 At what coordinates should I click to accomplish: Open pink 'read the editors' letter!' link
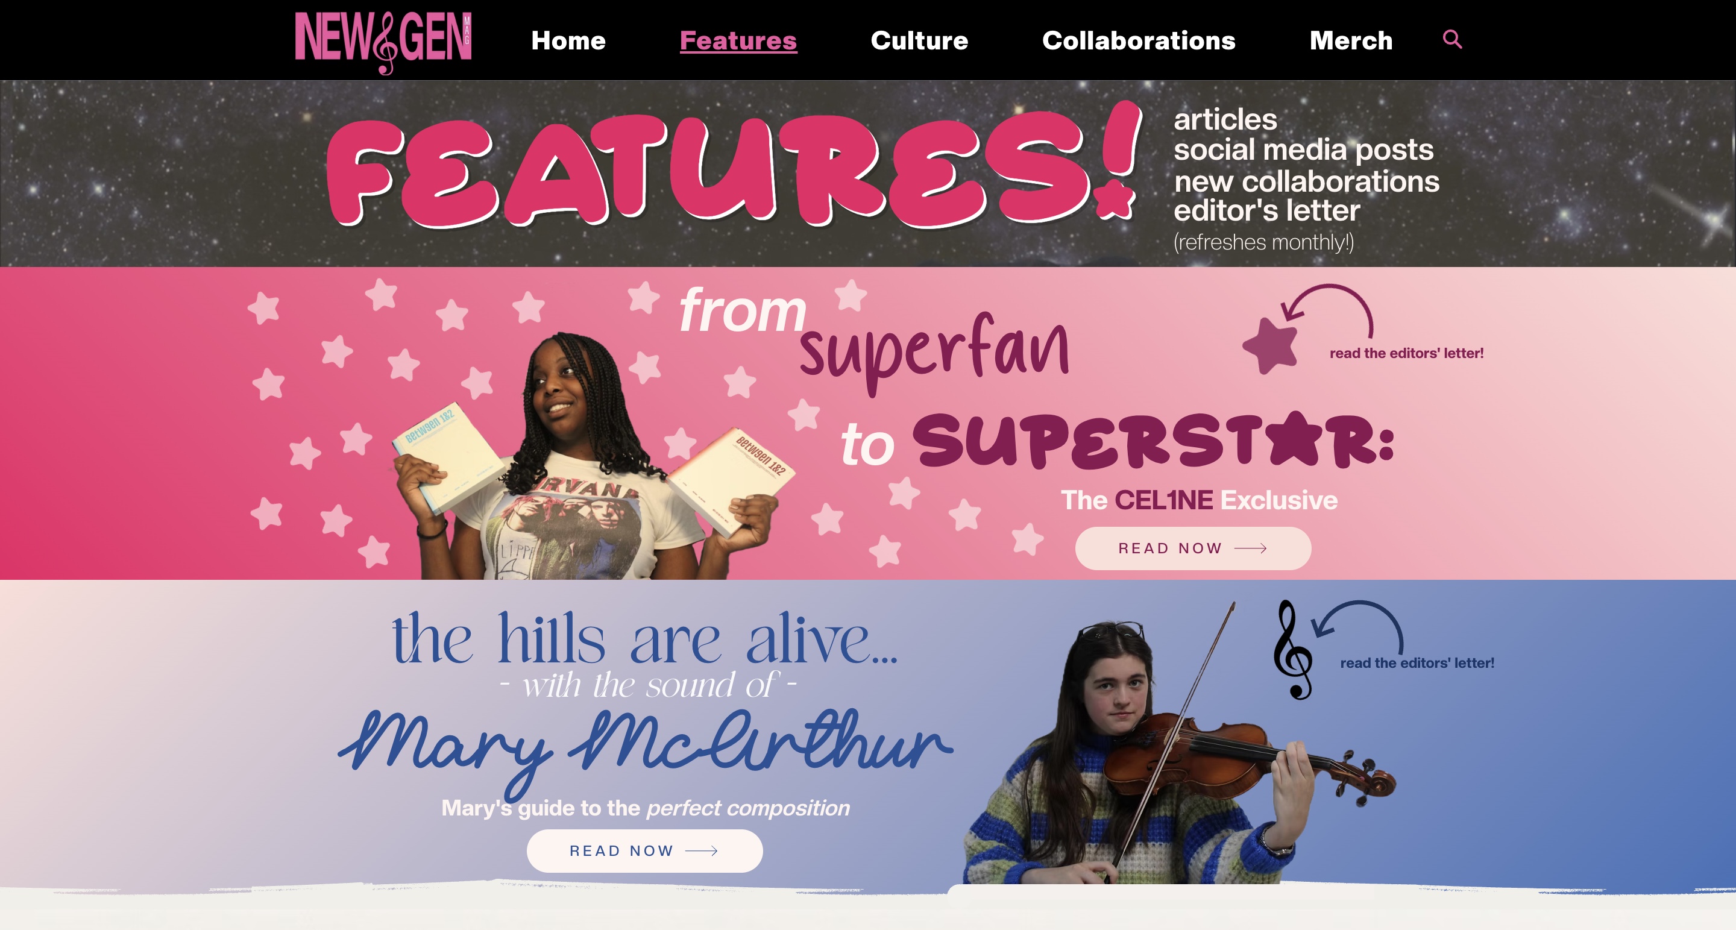[1406, 353]
